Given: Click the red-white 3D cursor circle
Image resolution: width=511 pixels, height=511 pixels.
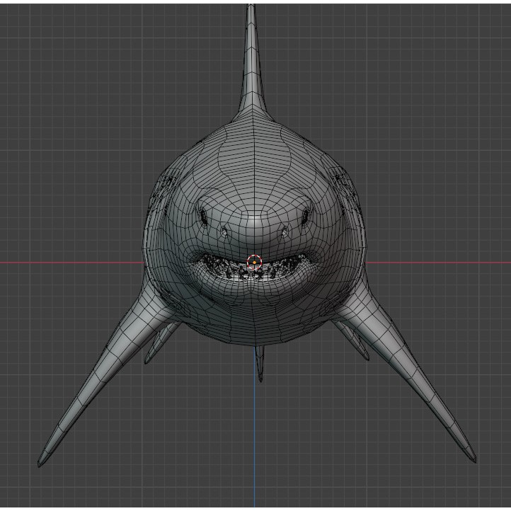Looking at the screenshot, I should (254, 263).
